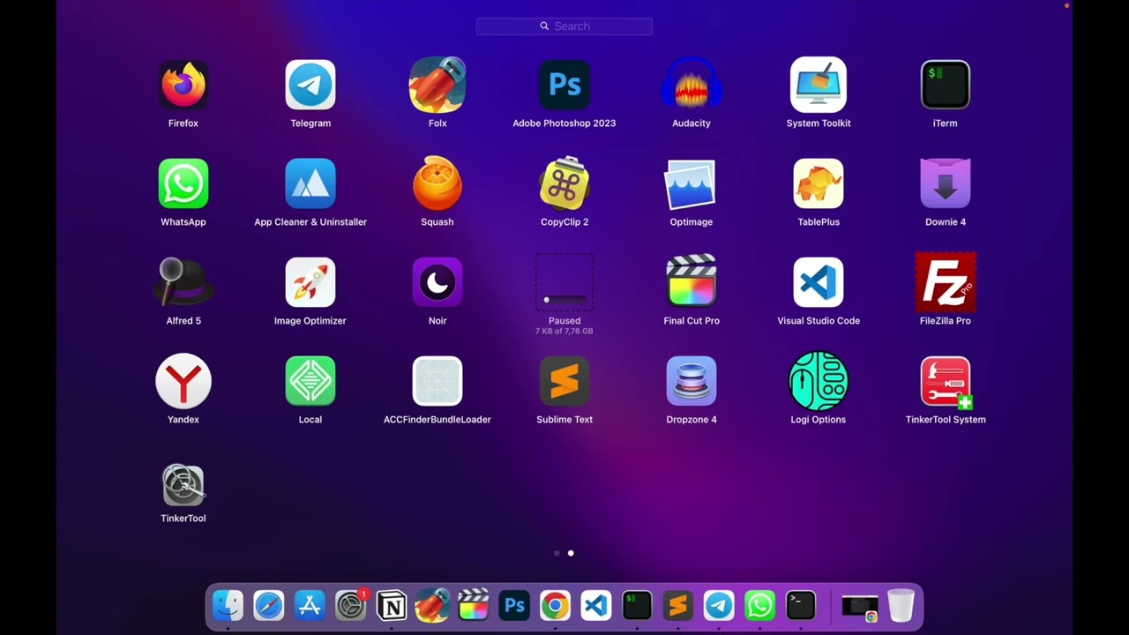This screenshot has width=1129, height=635.
Task: Launch the Local app
Action: click(x=310, y=382)
